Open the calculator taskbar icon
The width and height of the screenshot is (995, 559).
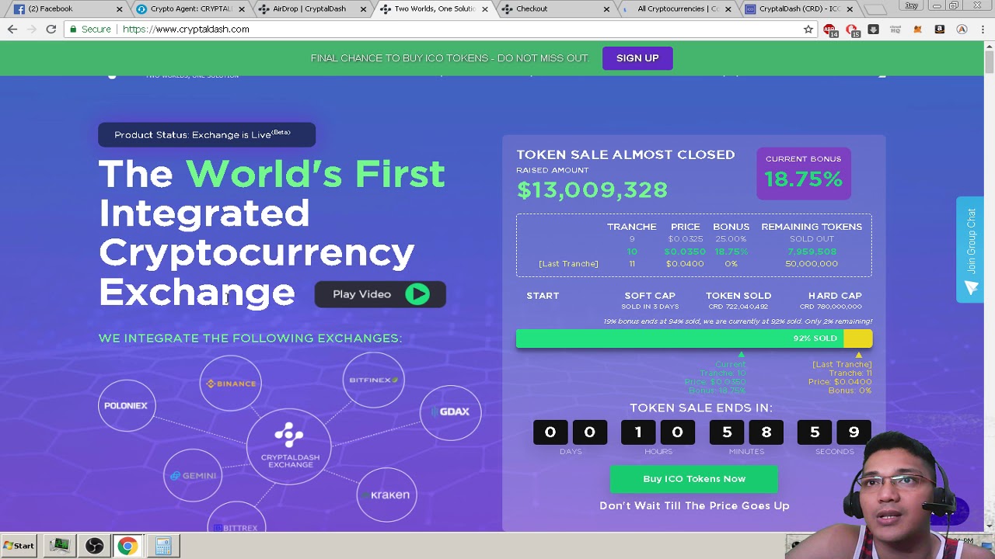coord(162,546)
